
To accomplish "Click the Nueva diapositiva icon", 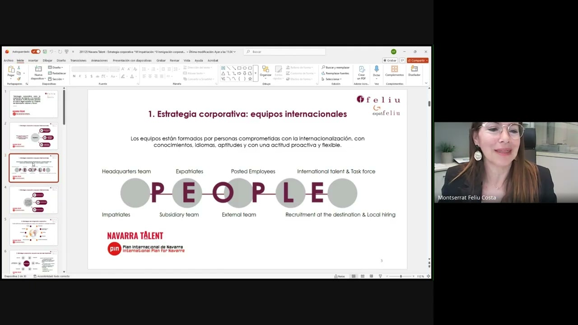I will click(x=38, y=69).
